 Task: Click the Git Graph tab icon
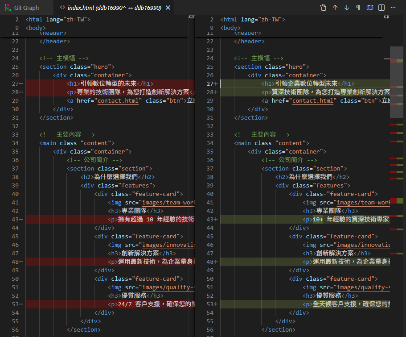pos(8,8)
